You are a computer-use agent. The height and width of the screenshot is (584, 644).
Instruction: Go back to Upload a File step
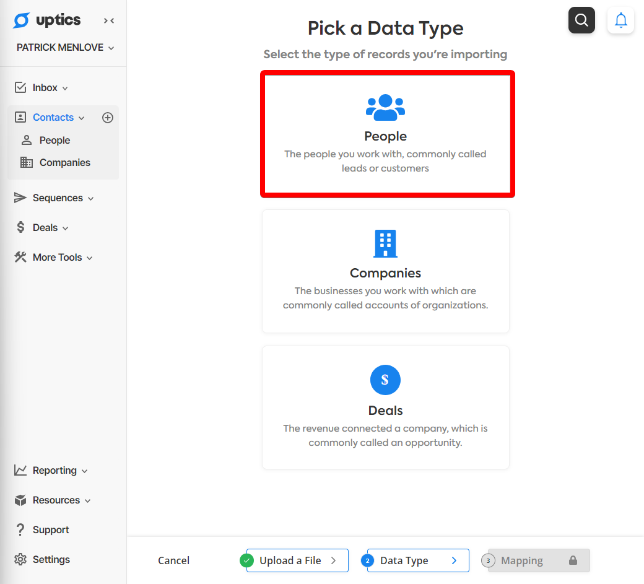[297, 560]
